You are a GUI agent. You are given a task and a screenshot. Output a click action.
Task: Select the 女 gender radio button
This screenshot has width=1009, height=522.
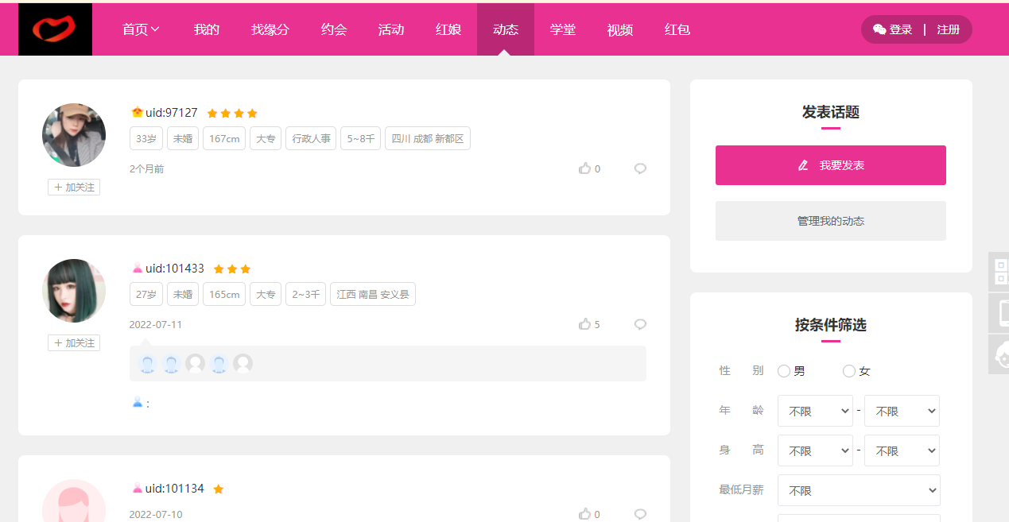coord(849,371)
